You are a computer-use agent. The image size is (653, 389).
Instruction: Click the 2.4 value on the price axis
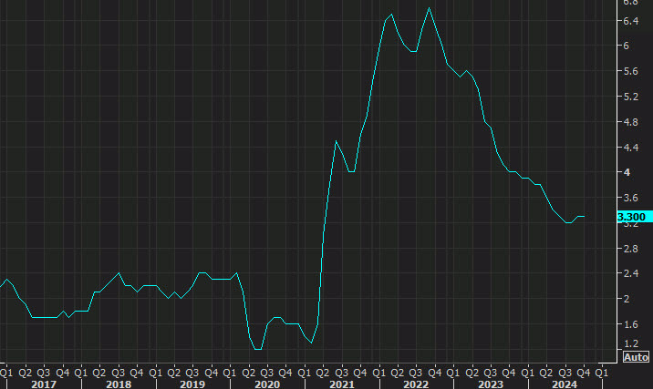click(x=630, y=273)
